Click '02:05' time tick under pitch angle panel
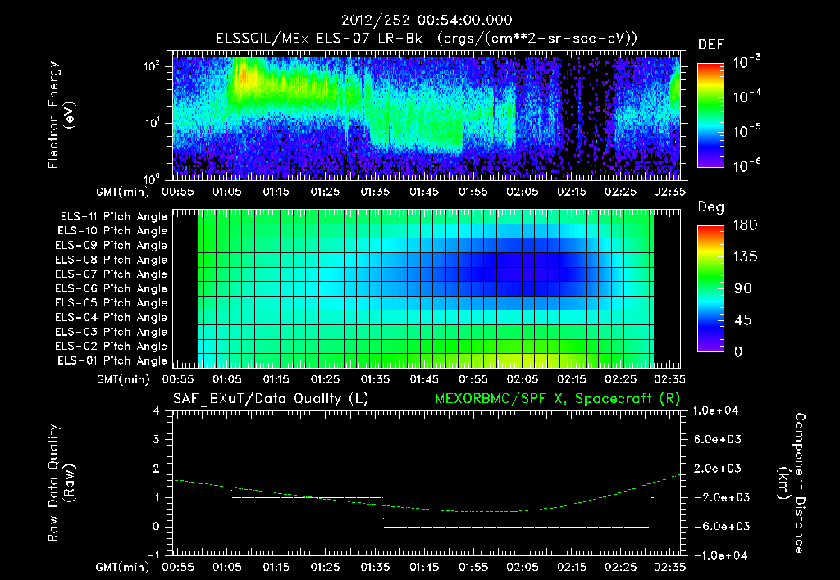The image size is (840, 580). click(x=523, y=379)
